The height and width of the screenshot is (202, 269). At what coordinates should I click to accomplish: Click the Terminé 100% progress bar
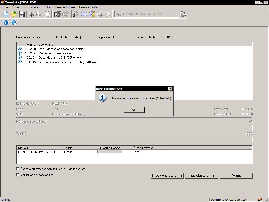pos(134,140)
